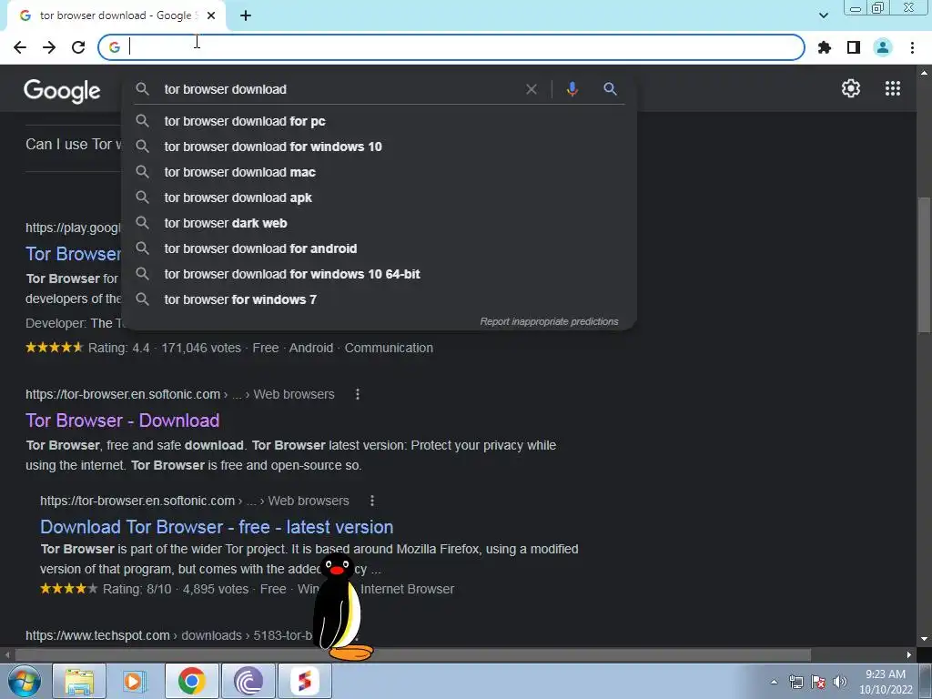Expand the tab search chevron in the title bar

[x=823, y=15]
